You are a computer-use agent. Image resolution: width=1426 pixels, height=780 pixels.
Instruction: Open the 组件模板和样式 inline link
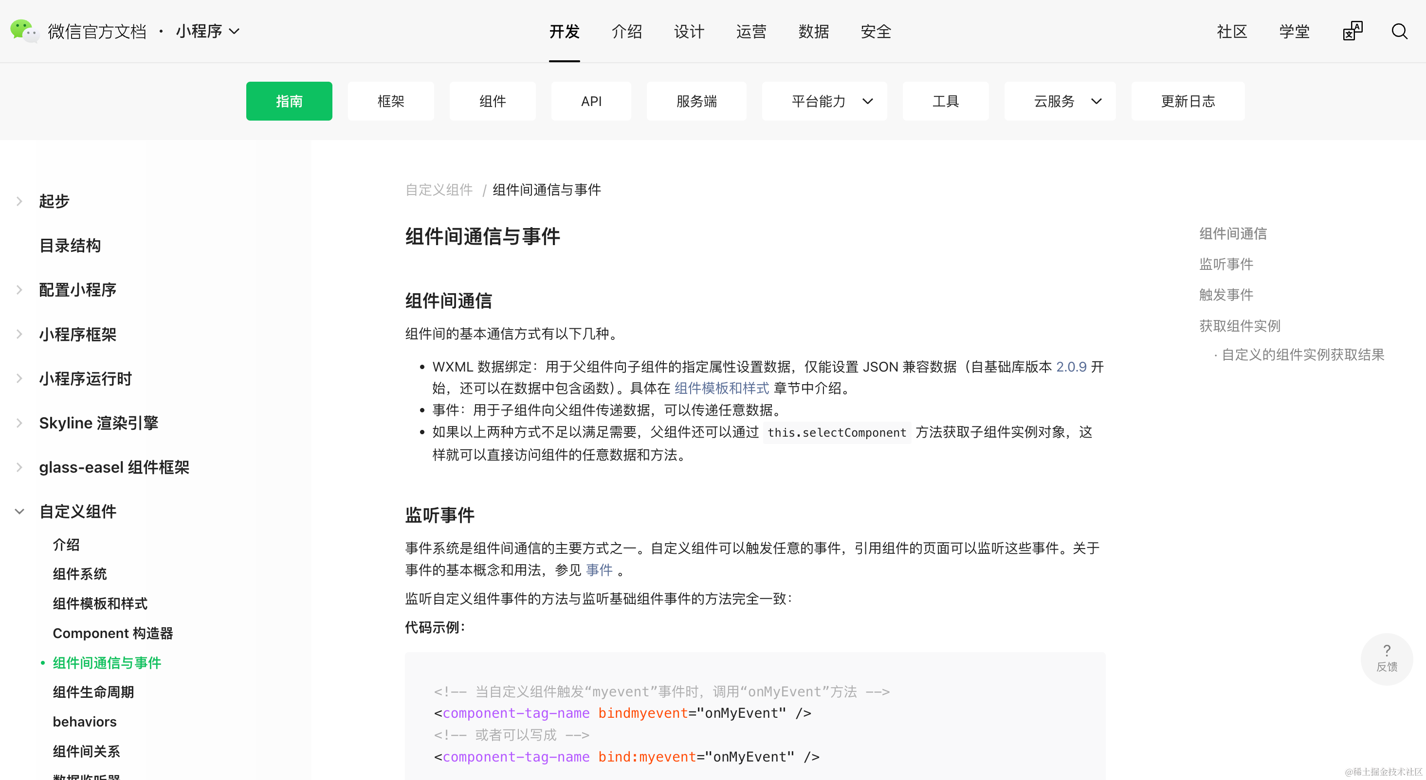pyautogui.click(x=721, y=389)
